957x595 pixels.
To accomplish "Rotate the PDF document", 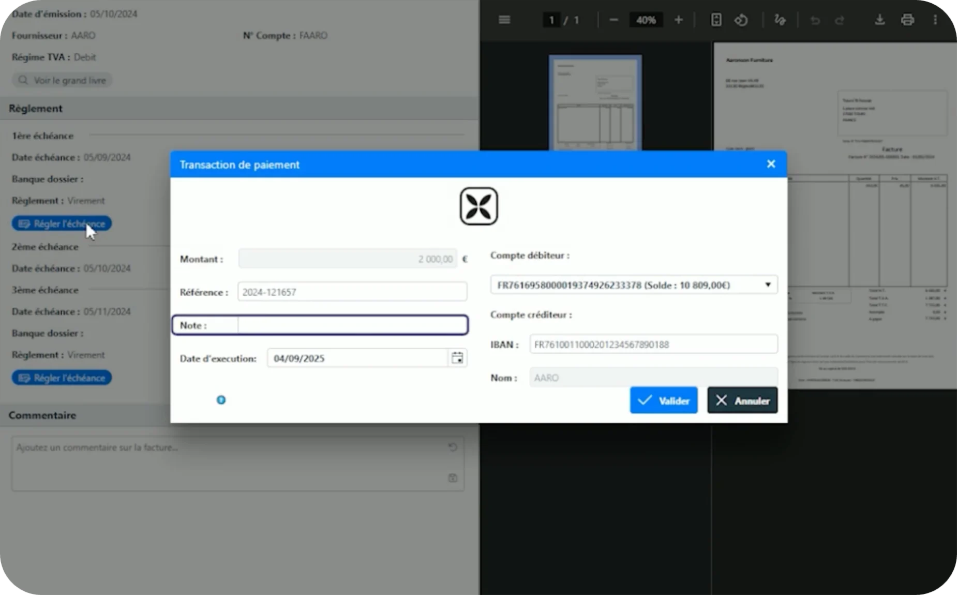I will coord(741,20).
